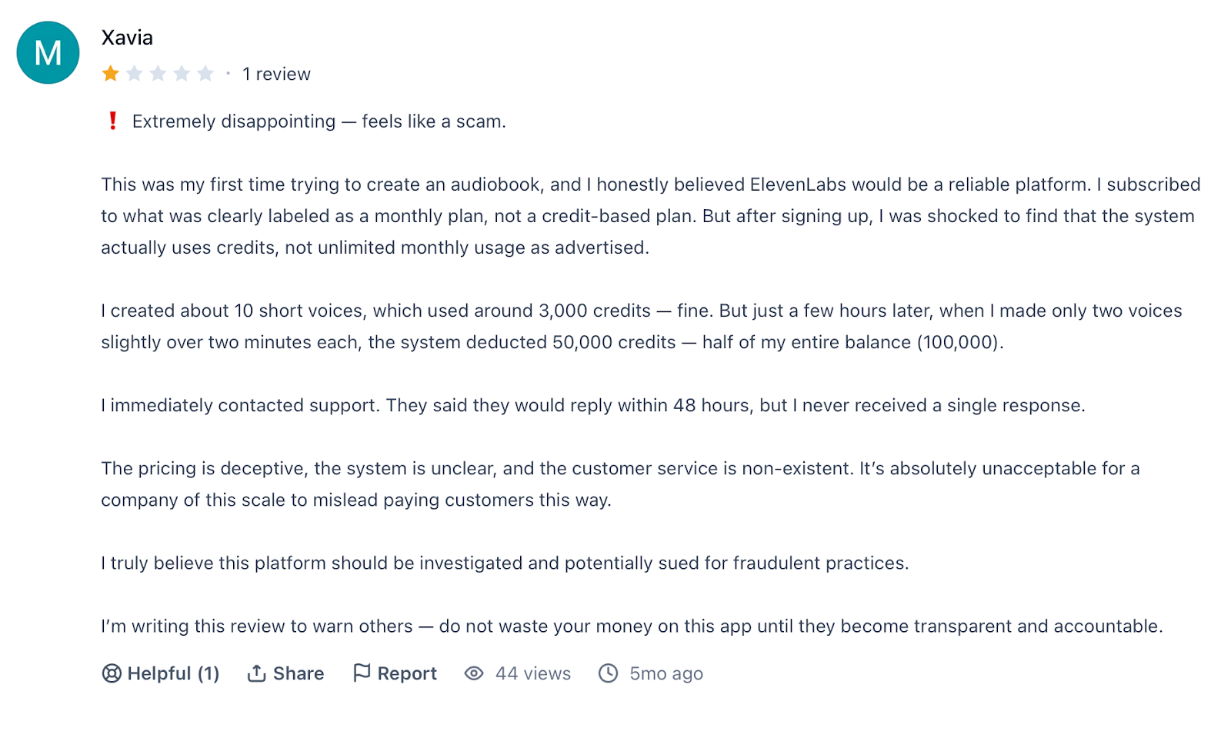Click the fifth gray rating star
The width and height of the screenshot is (1231, 731).
coord(205,74)
